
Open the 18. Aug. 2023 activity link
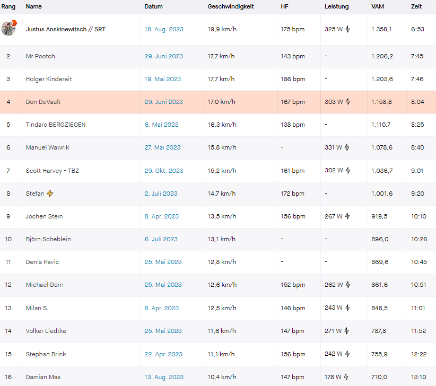(x=164, y=29)
